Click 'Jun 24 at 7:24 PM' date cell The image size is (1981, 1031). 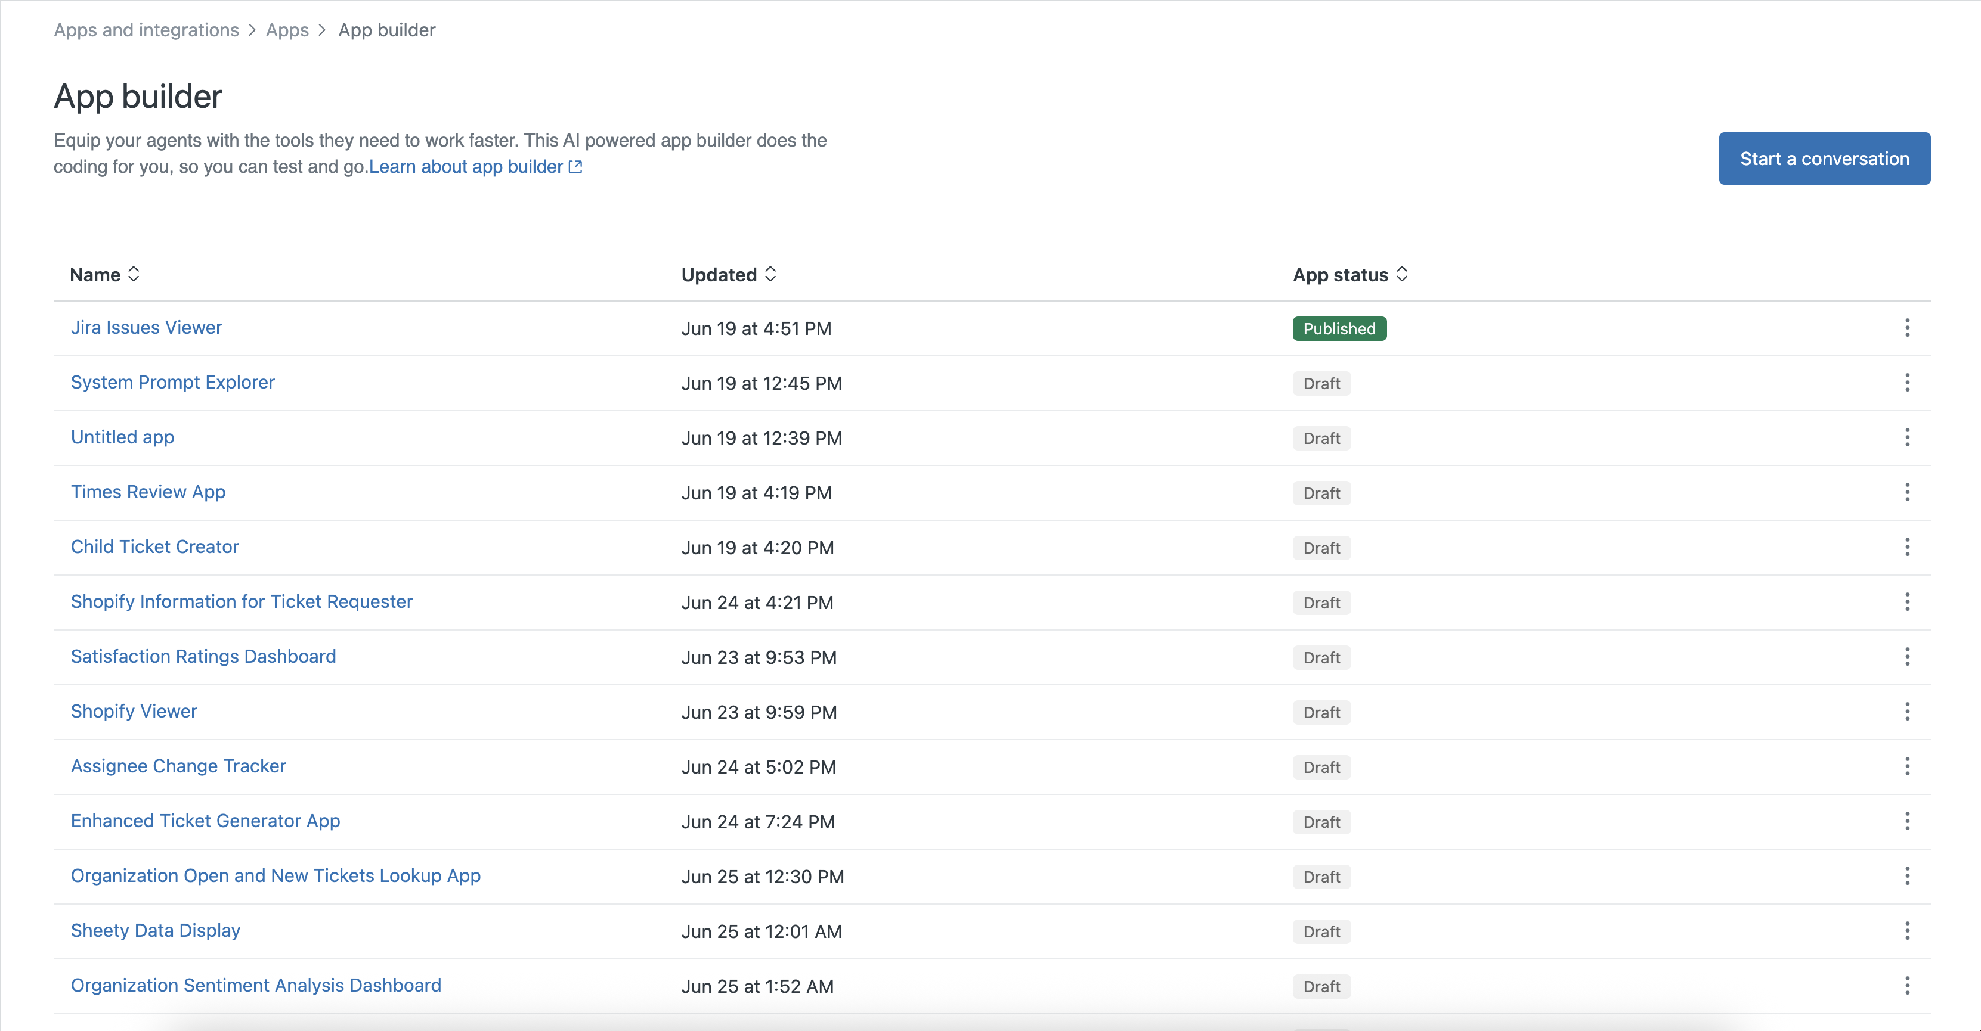(x=757, y=822)
